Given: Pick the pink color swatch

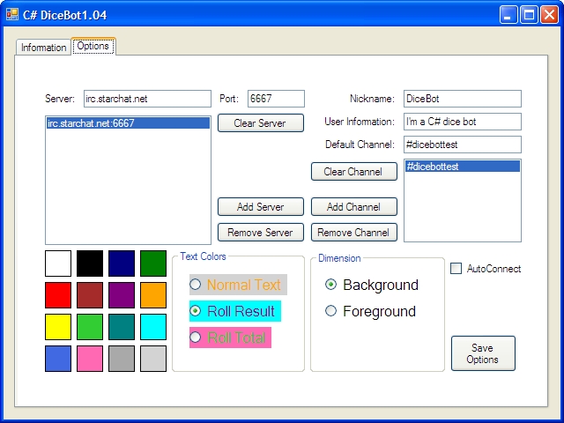Looking at the screenshot, I should point(90,359).
